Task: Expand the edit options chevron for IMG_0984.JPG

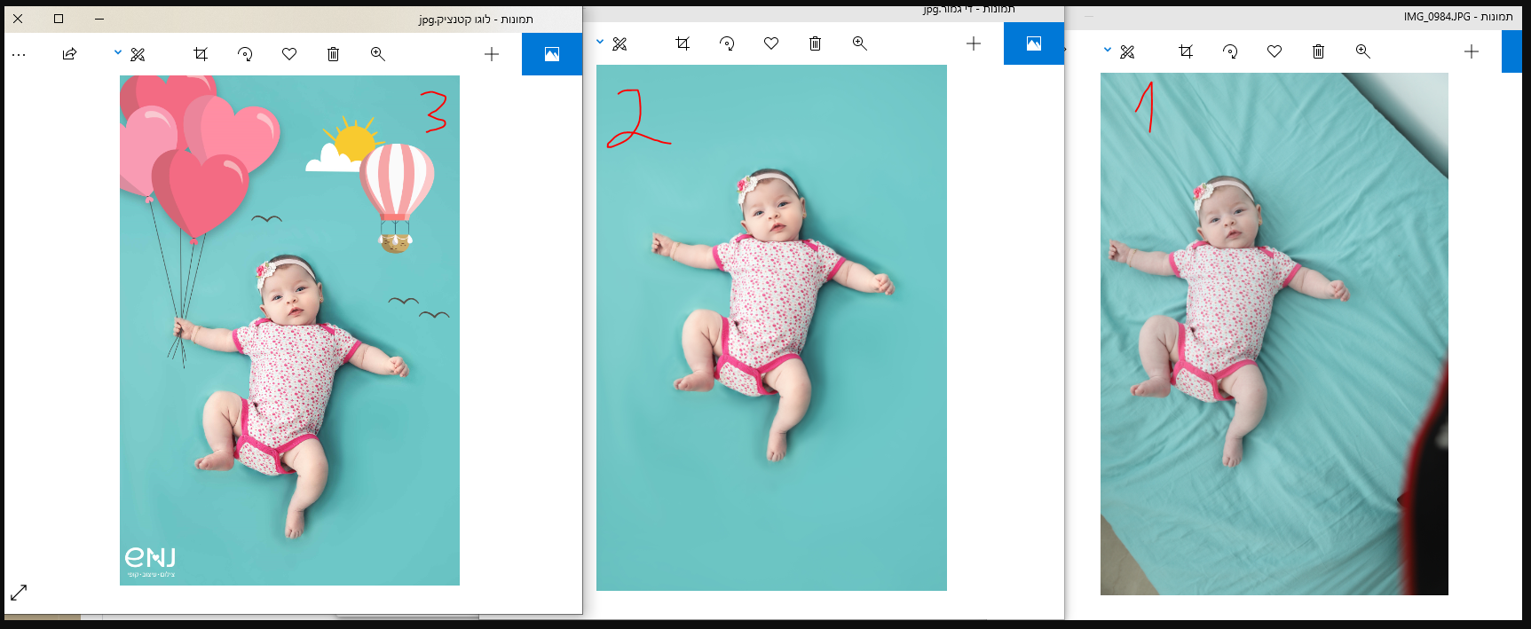Action: 1107,51
